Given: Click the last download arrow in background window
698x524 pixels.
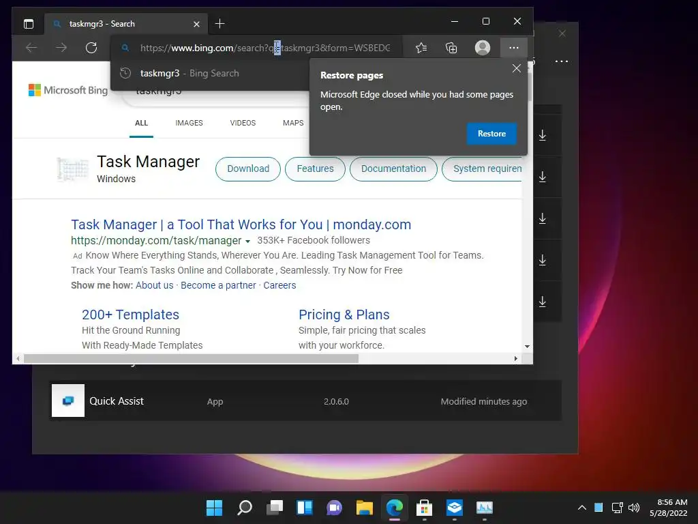Looking at the screenshot, I should [542, 302].
